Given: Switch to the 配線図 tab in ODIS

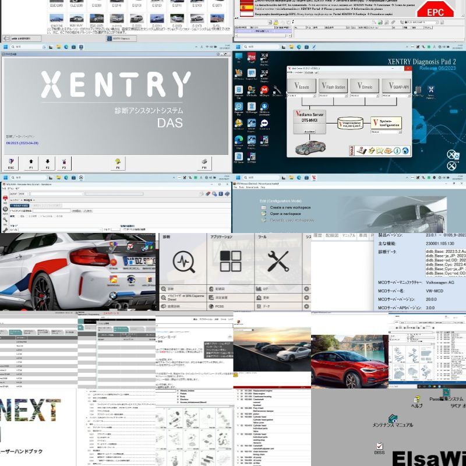Looking at the screenshot, I should point(332,235).
